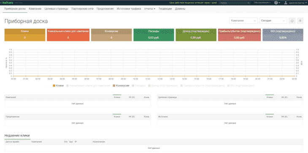
Task: Sort Источник table by Конв. column
Action: 299,117
